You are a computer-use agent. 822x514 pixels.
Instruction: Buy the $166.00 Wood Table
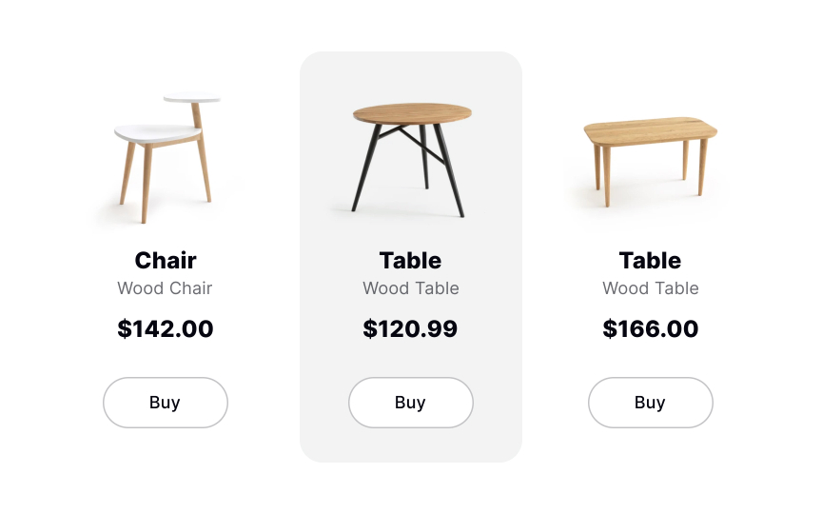point(650,403)
